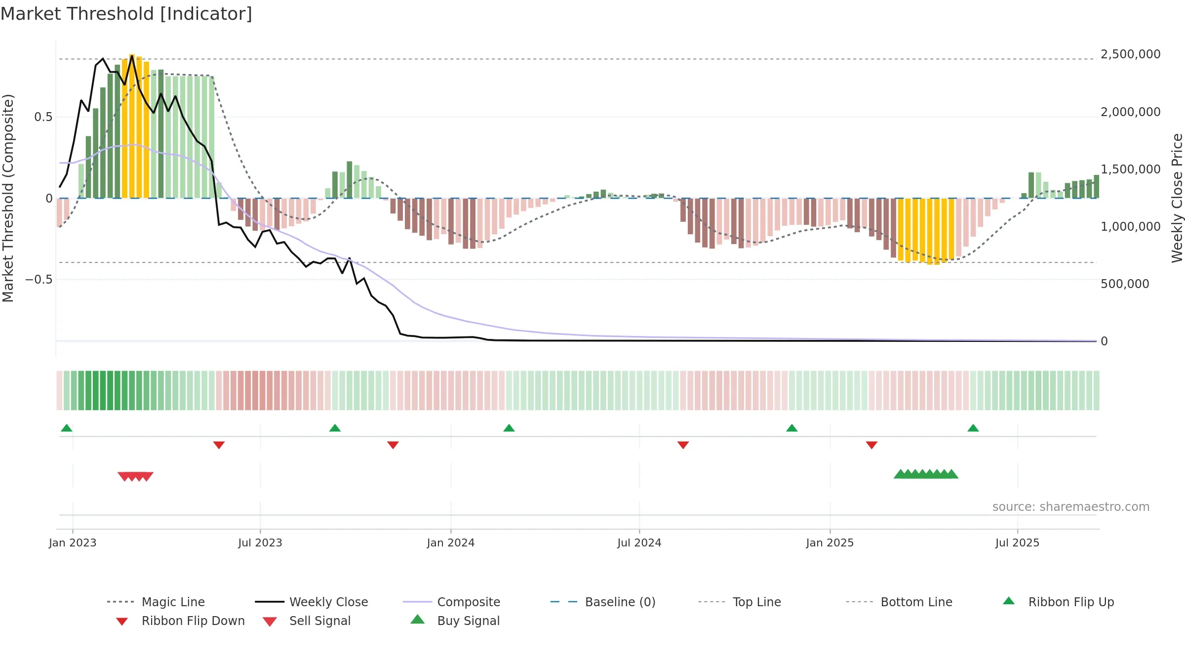The height and width of the screenshot is (667, 1185).
Task: Click the source: sharemaestro.com text
Action: [x=1071, y=507]
